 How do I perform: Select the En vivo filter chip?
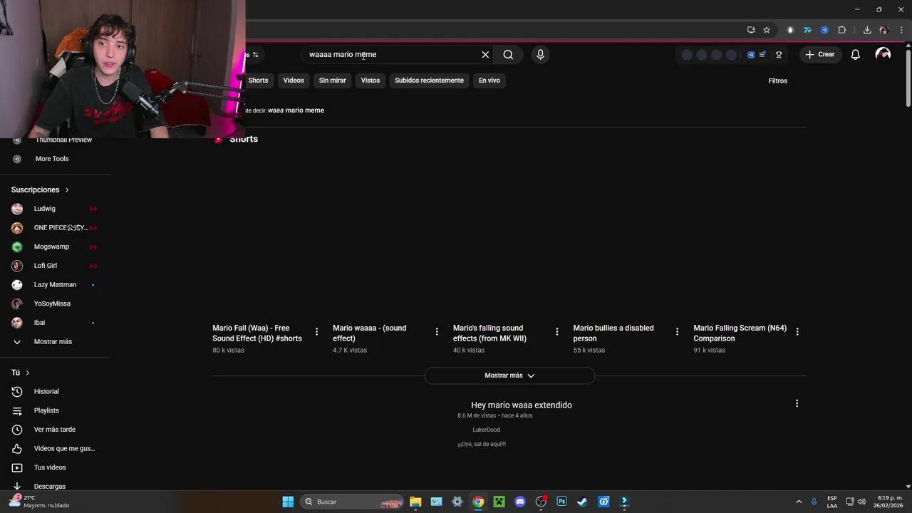pyautogui.click(x=489, y=81)
